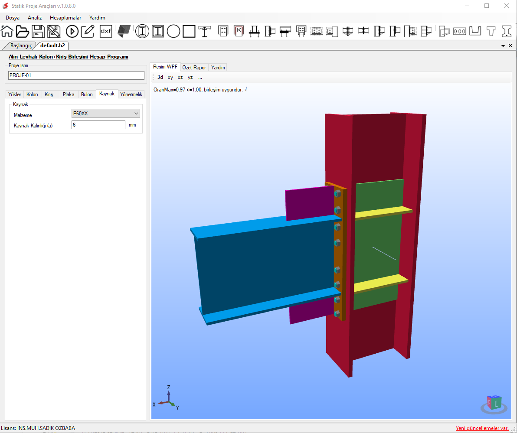Run the calculation with the play icon
Viewport: 517px width, 433px height.
(x=72, y=31)
